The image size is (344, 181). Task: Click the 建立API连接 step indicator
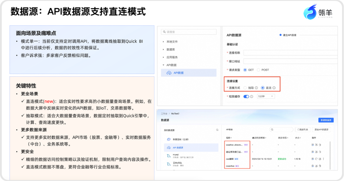288,35
